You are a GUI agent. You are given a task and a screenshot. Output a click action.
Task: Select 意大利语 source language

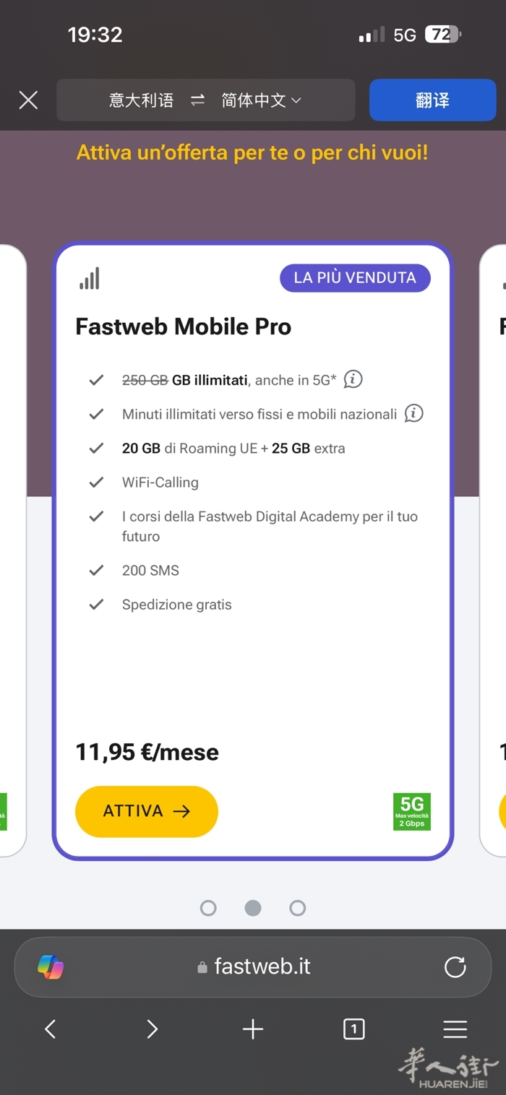point(142,100)
